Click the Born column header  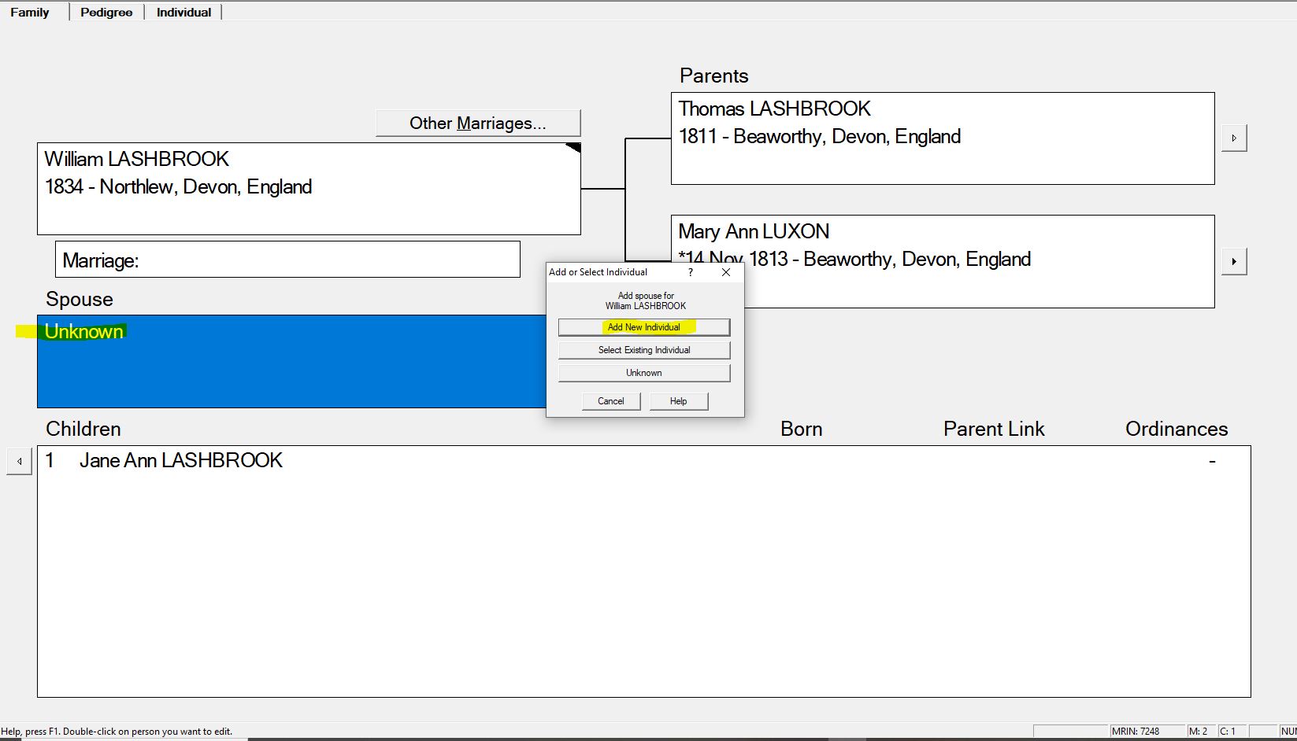click(802, 429)
